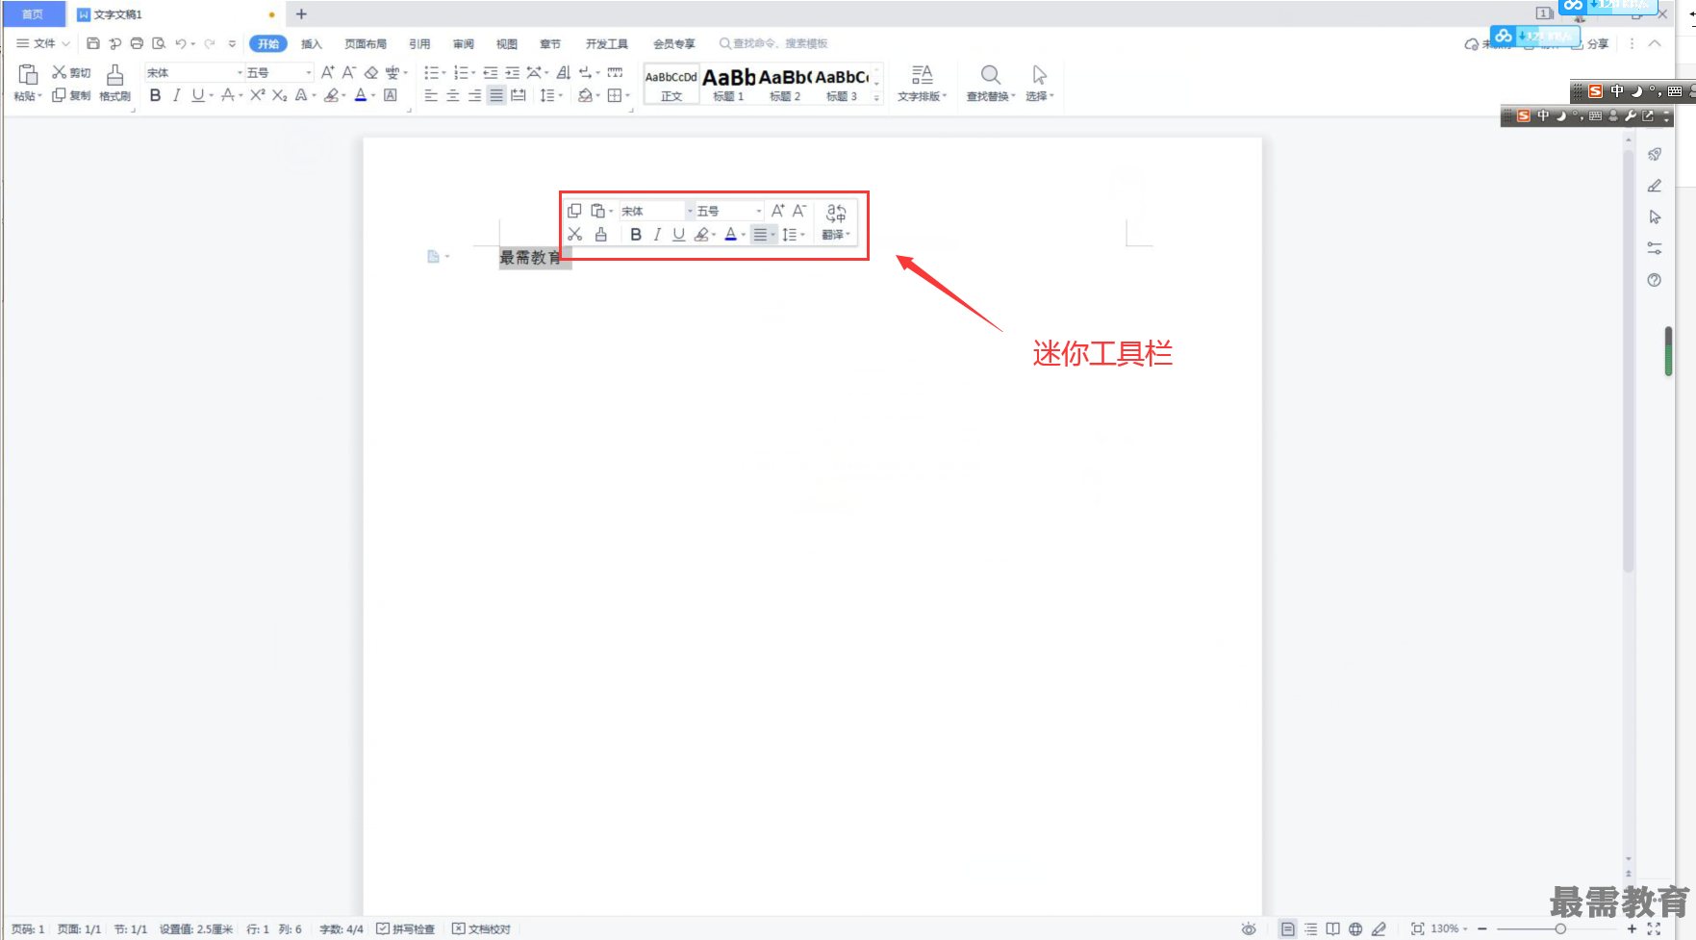Switch to the Insert (插入) tab
Screen dimensions: 1696x940
coord(312,43)
